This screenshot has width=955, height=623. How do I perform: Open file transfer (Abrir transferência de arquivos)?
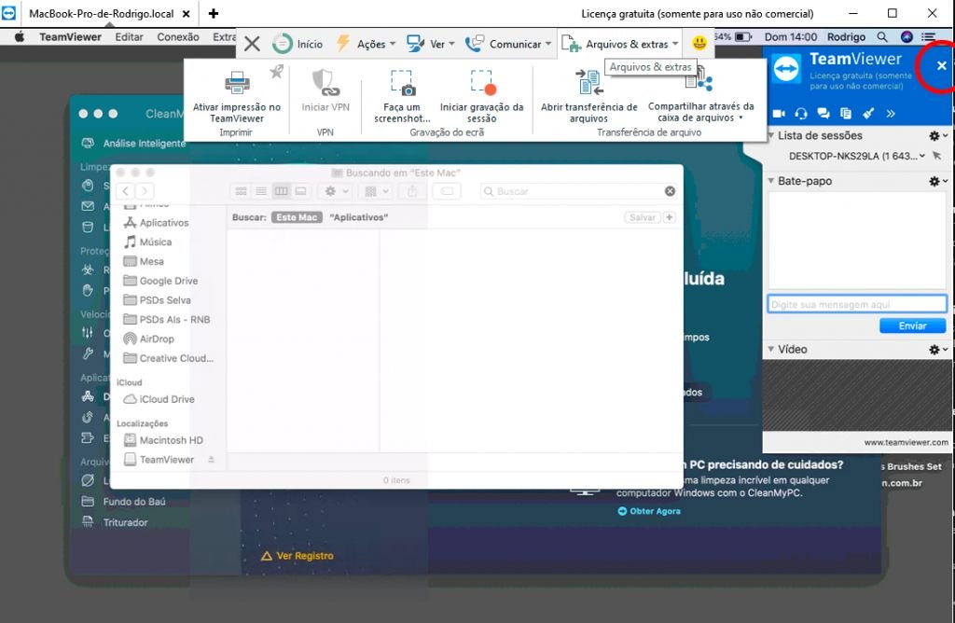coord(589,96)
